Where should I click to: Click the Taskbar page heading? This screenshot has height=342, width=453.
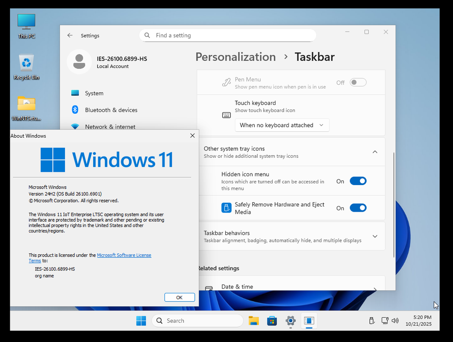click(315, 57)
